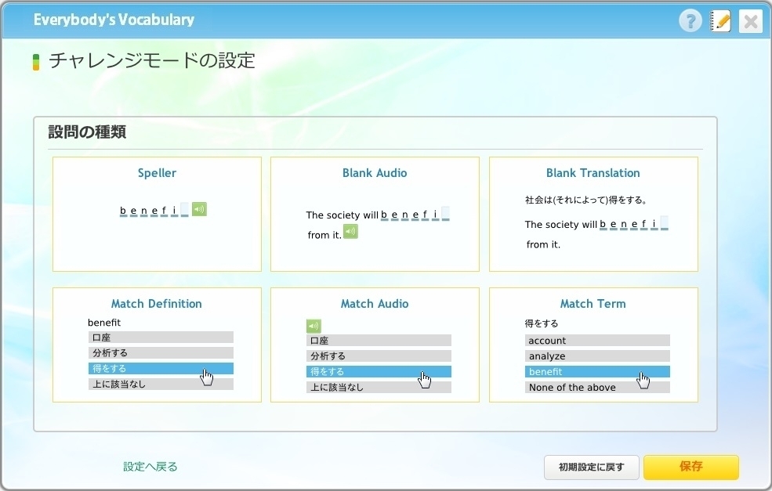
Task: Toggle the Match Audio question type
Action: tap(375, 345)
